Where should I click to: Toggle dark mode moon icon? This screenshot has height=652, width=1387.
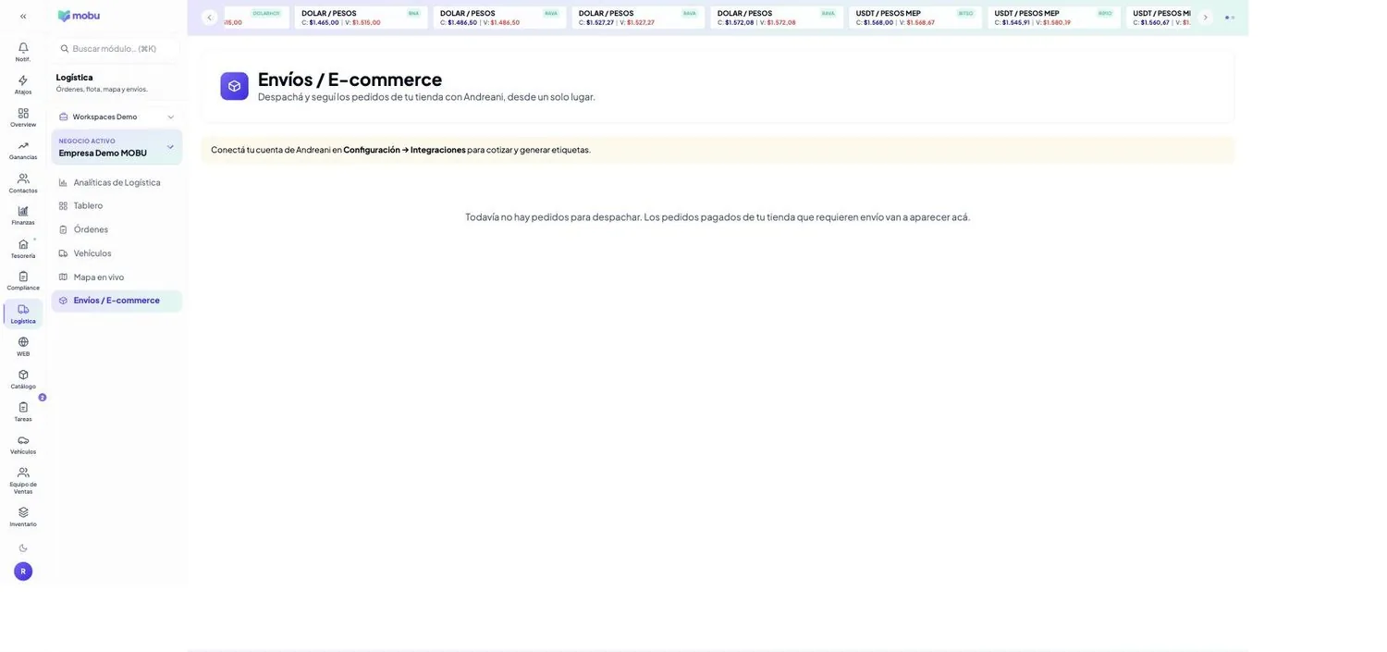click(23, 547)
